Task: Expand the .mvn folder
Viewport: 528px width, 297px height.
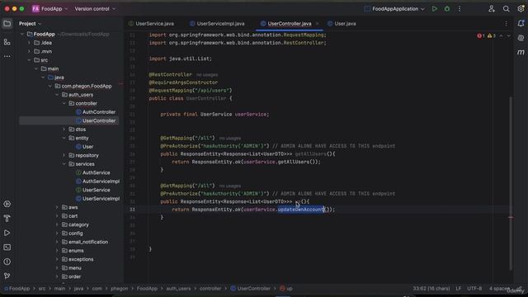Action: click(x=30, y=51)
